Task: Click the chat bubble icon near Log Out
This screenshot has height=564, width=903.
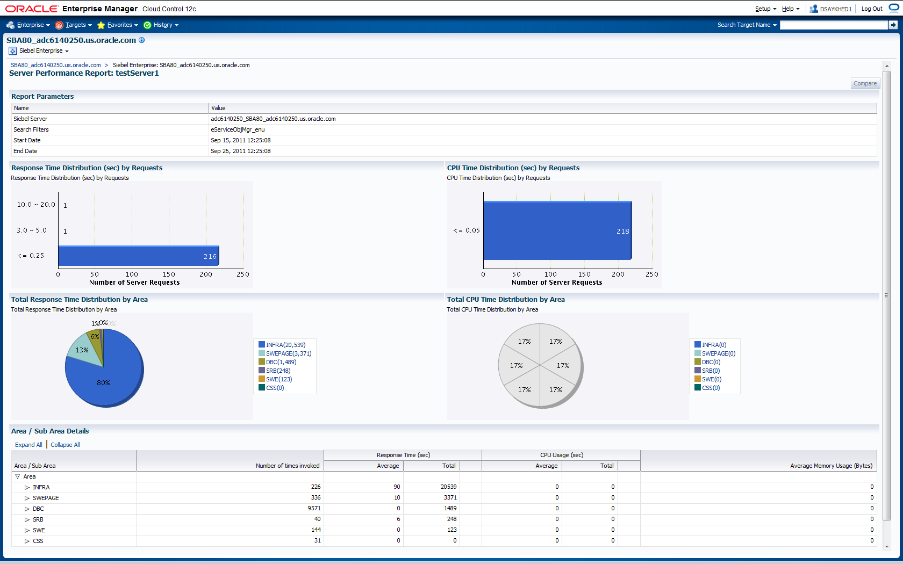Action: (x=893, y=8)
